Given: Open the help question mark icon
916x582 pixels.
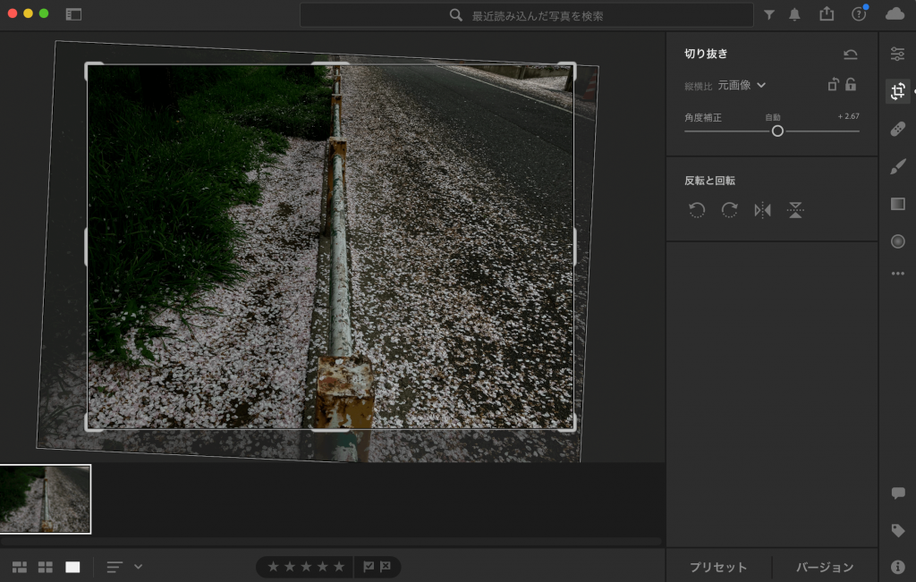Looking at the screenshot, I should coord(859,14).
